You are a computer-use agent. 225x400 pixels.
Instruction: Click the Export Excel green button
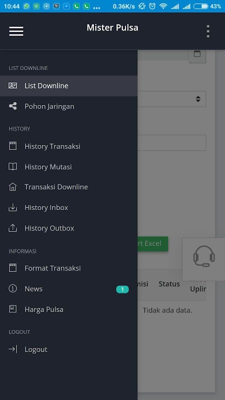pos(152,243)
